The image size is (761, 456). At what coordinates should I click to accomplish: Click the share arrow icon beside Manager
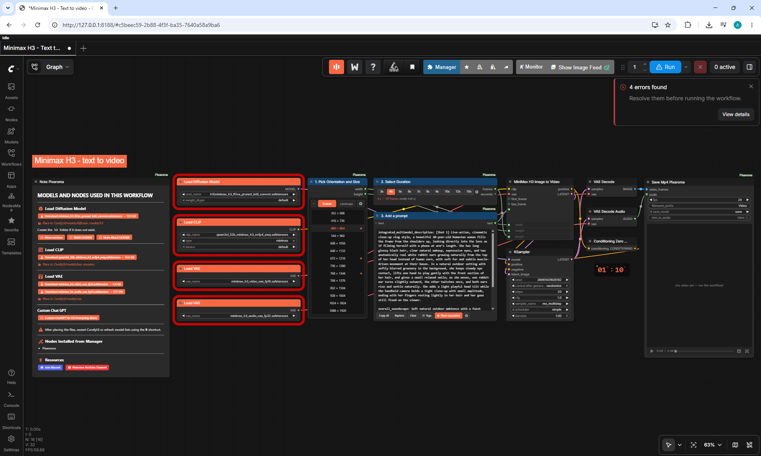point(506,67)
